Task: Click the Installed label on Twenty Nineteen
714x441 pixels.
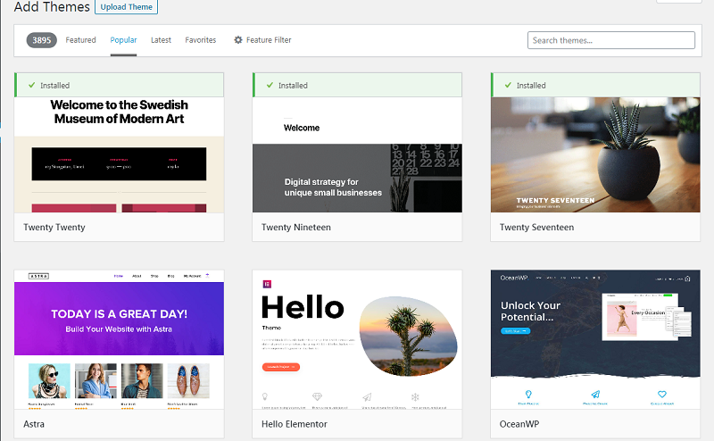Action: click(x=293, y=85)
